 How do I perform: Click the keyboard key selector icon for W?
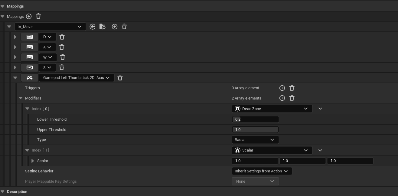[30, 57]
